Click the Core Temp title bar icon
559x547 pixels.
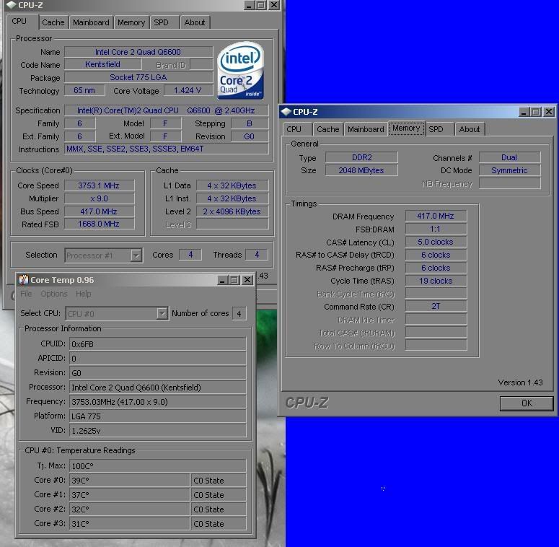tap(23, 280)
